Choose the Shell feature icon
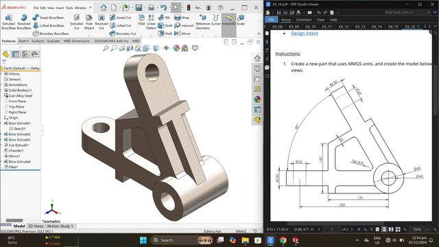Image resolution: width=439 pixels, height=247 pixels. (165, 34)
